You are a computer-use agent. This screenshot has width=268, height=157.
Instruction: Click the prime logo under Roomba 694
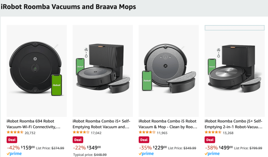pos(14,154)
